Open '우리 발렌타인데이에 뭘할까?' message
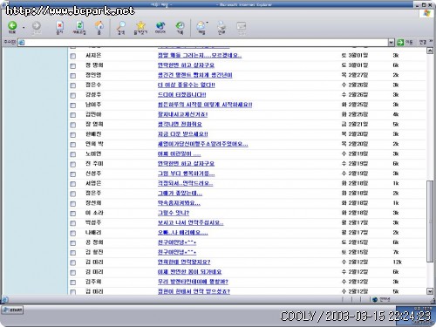Screen dimensions: 436x327 coord(193,282)
